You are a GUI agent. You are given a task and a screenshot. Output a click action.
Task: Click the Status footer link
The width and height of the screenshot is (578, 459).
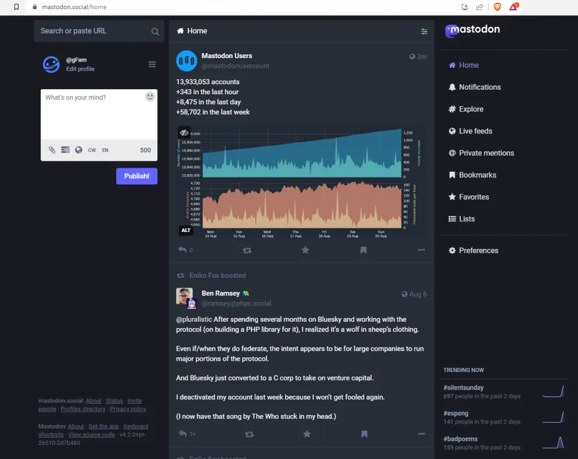tap(114, 401)
